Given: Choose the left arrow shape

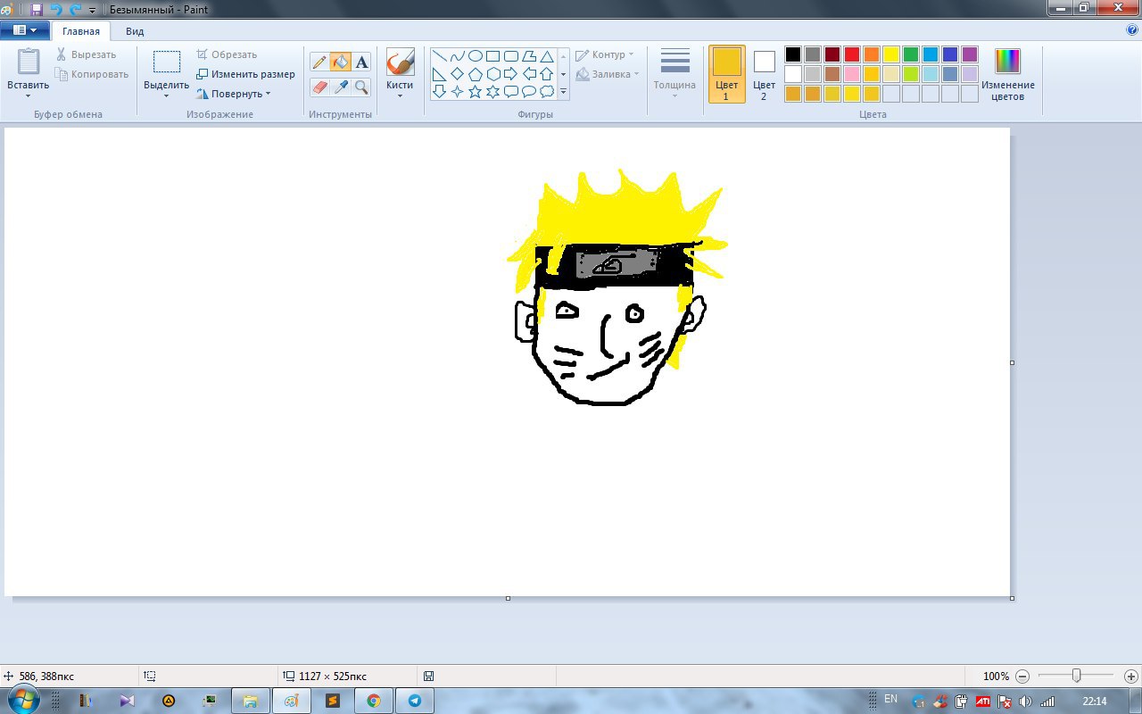Looking at the screenshot, I should tap(528, 74).
